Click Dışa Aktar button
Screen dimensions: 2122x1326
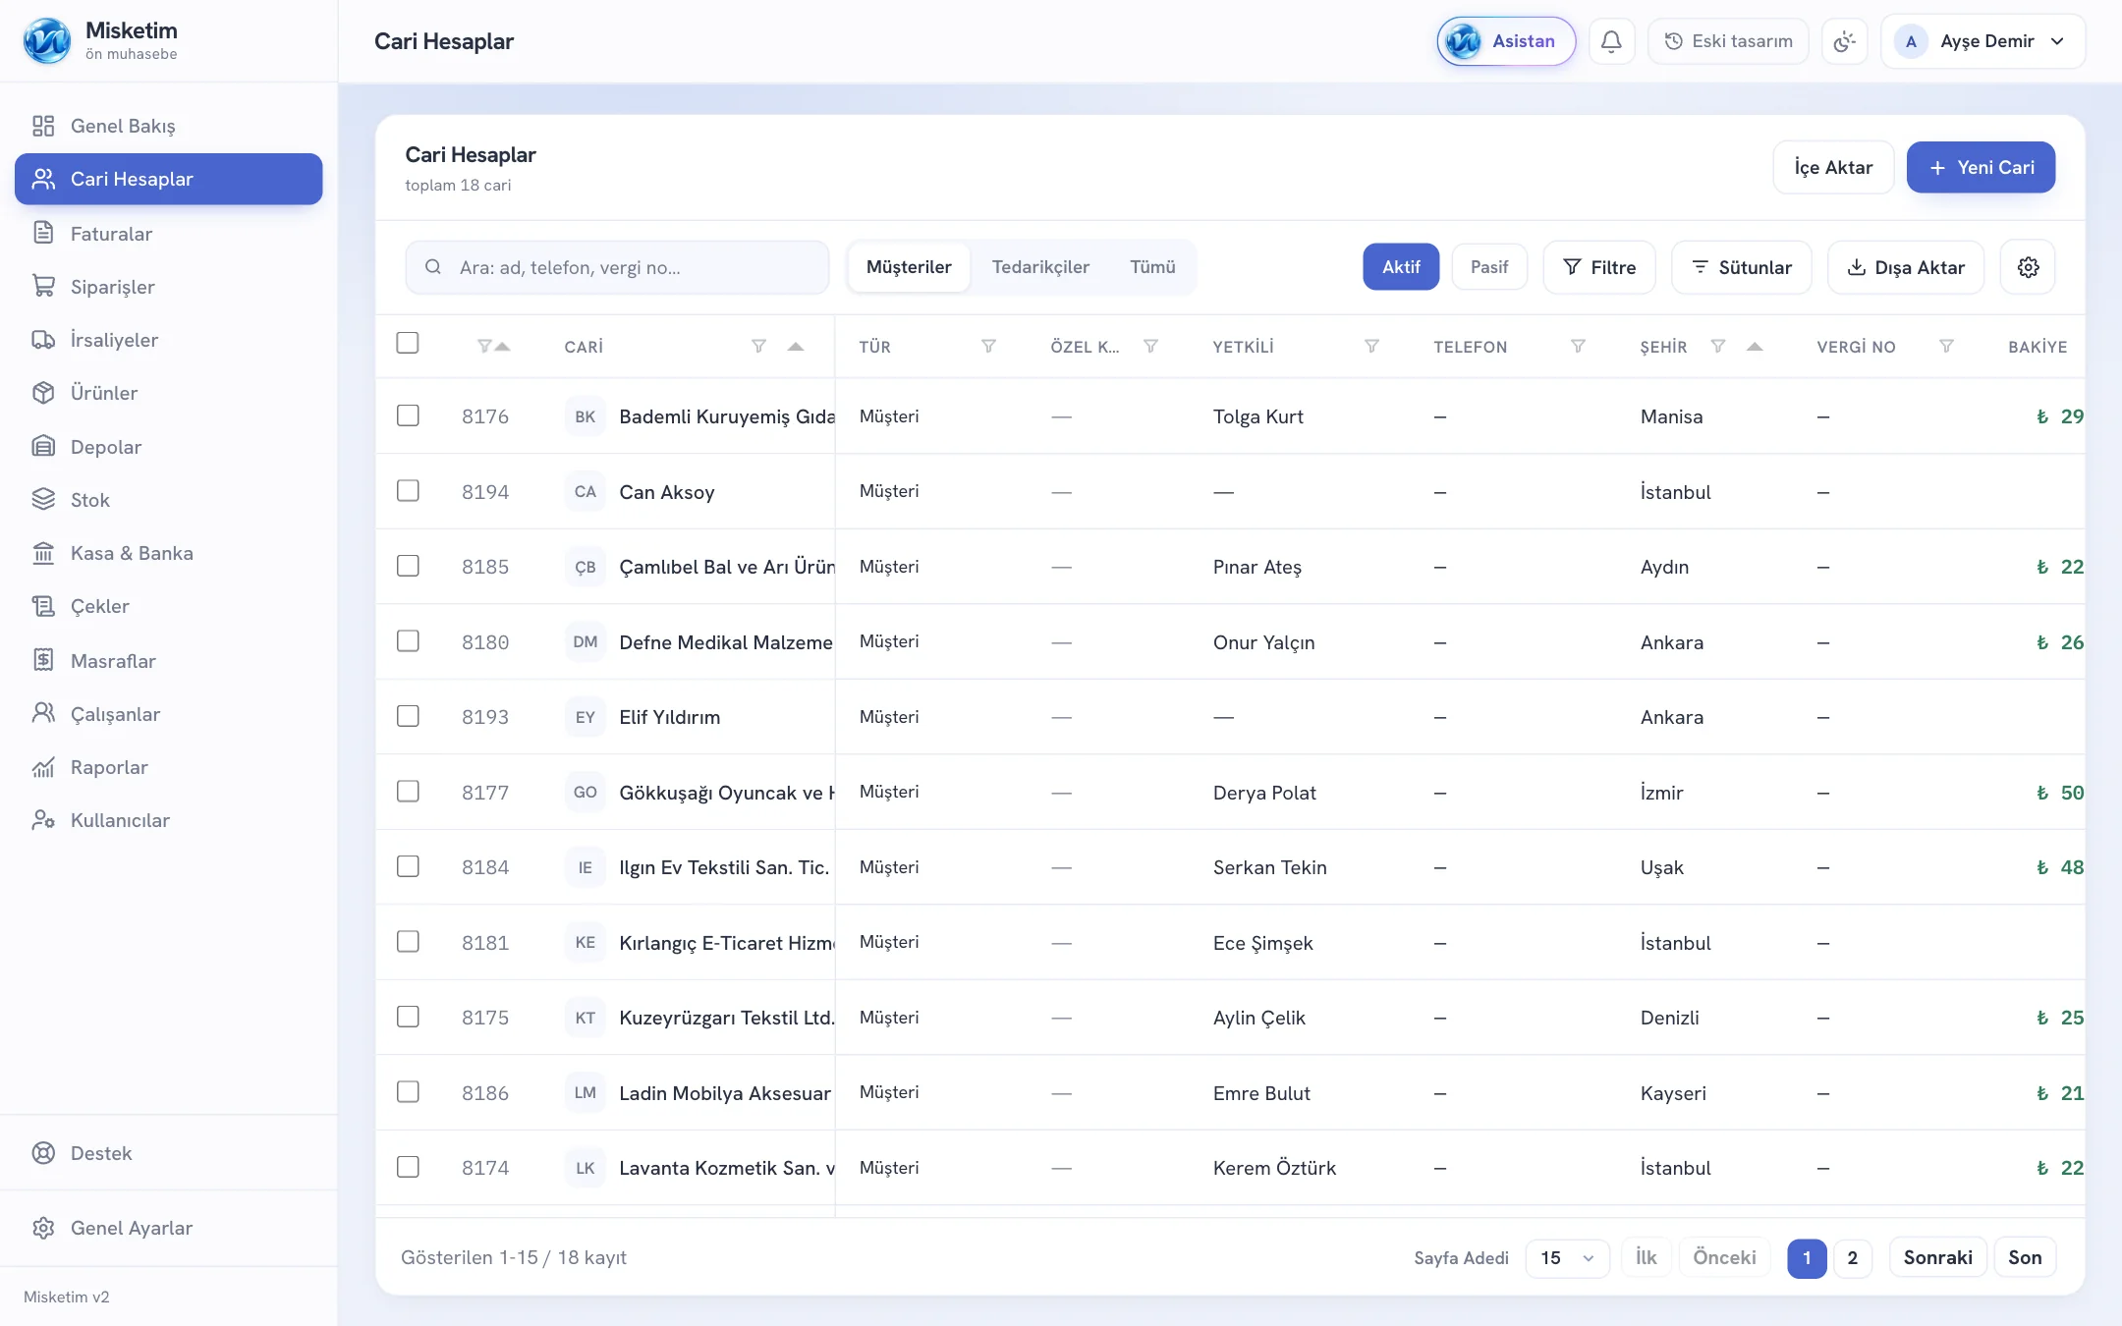coord(1906,267)
